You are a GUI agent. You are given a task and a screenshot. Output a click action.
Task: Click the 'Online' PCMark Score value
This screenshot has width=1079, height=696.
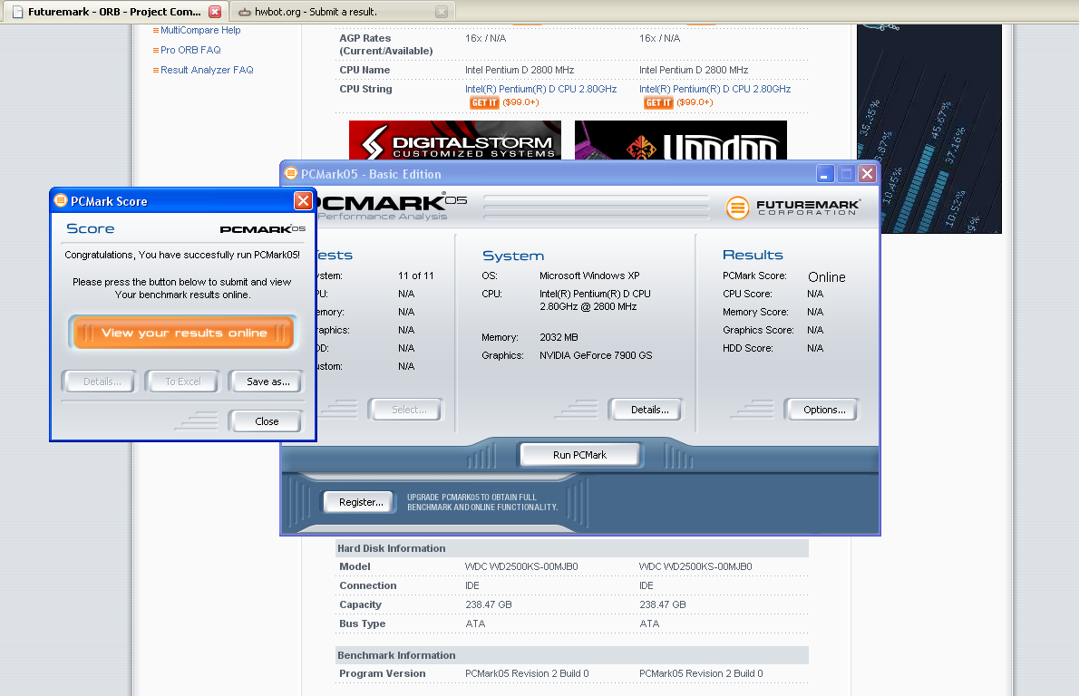coord(826,277)
